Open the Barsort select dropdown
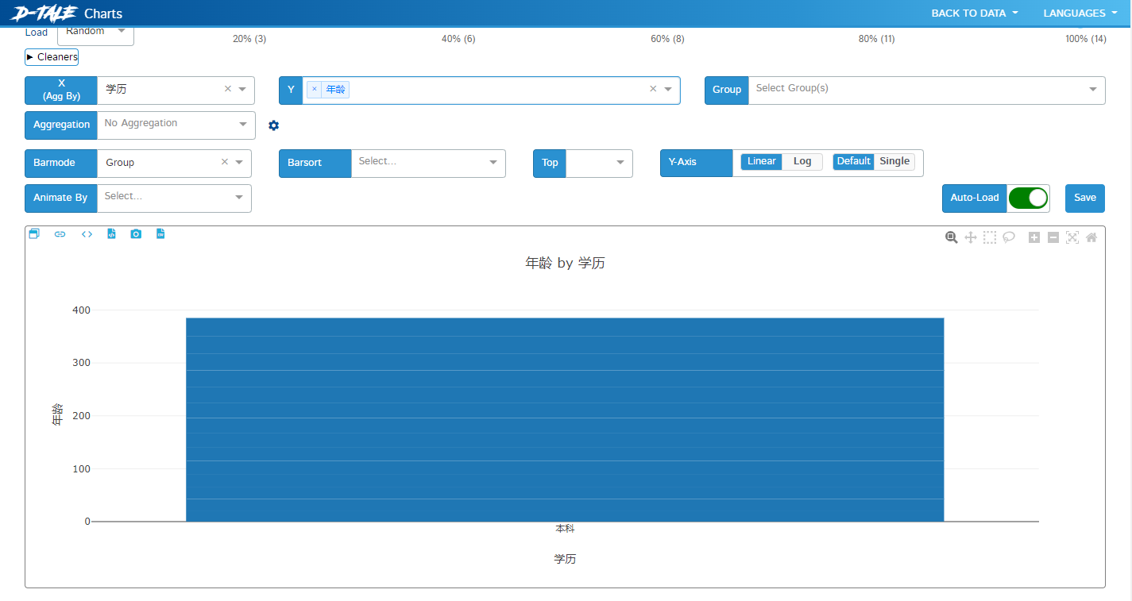The width and height of the screenshot is (1132, 601). tap(427, 163)
